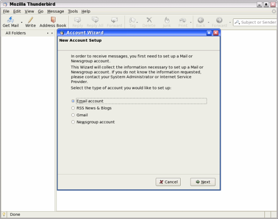Click the Thunderbird activity throbber icon

(x=274, y=11)
